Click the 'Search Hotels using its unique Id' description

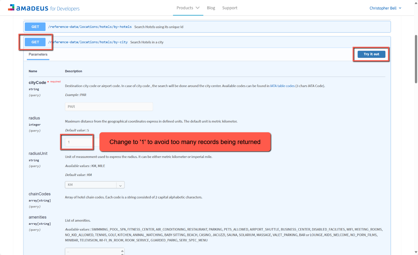(159, 27)
